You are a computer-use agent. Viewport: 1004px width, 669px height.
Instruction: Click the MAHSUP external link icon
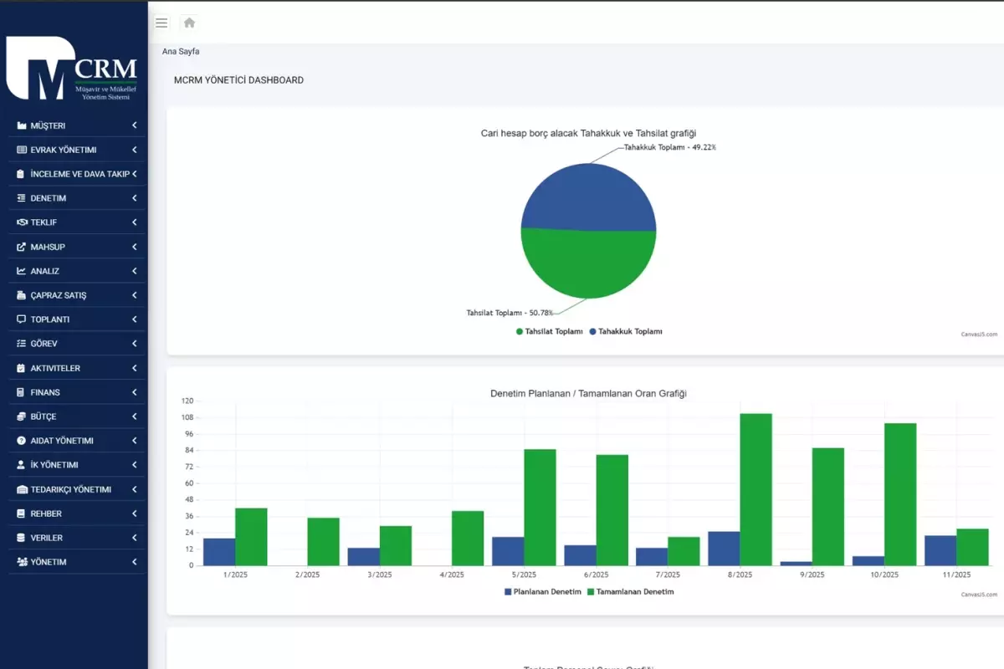click(x=22, y=247)
